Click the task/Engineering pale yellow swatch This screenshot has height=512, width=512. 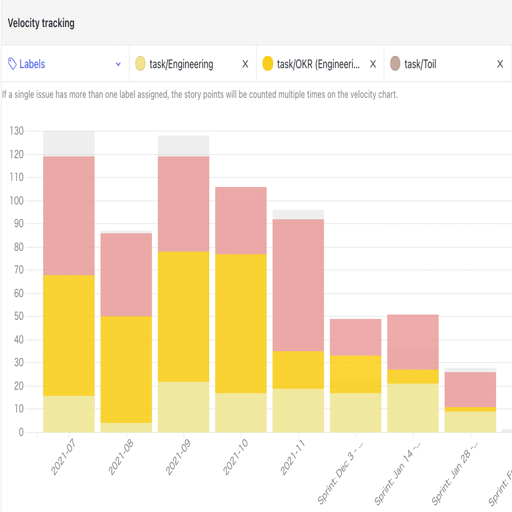tap(140, 64)
